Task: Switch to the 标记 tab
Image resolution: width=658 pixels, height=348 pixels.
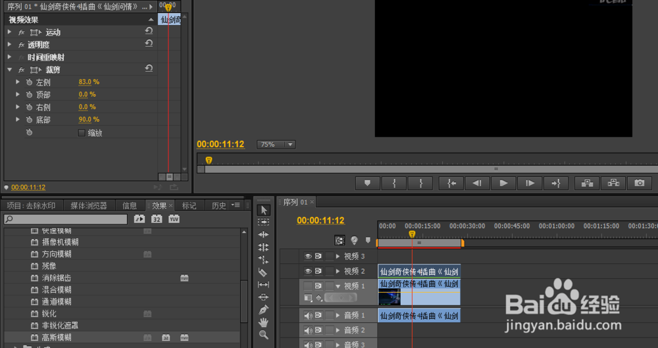Action: (189, 206)
